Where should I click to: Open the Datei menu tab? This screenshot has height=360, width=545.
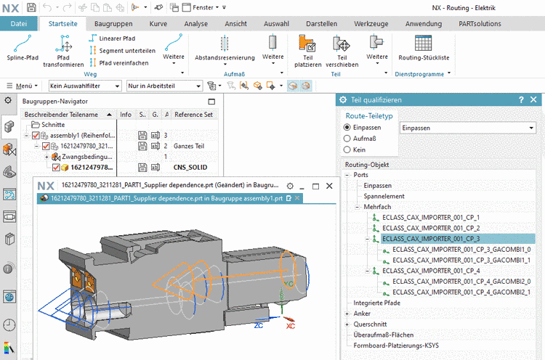[19, 24]
